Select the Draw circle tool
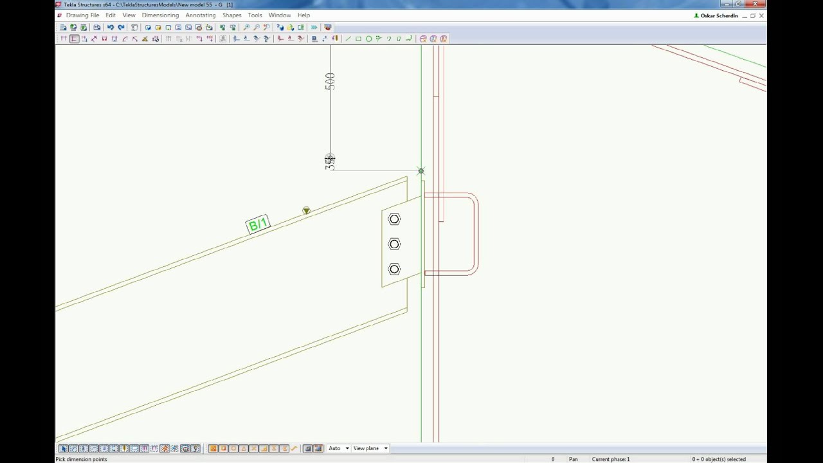This screenshot has height=463, width=823. [x=369, y=39]
